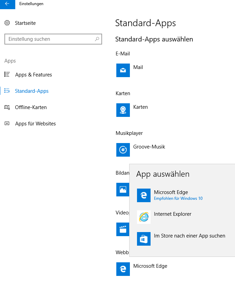The width and height of the screenshot is (235, 281).
Task: Click Microsoft Edge label under Webbrowser
Action: [150, 266]
